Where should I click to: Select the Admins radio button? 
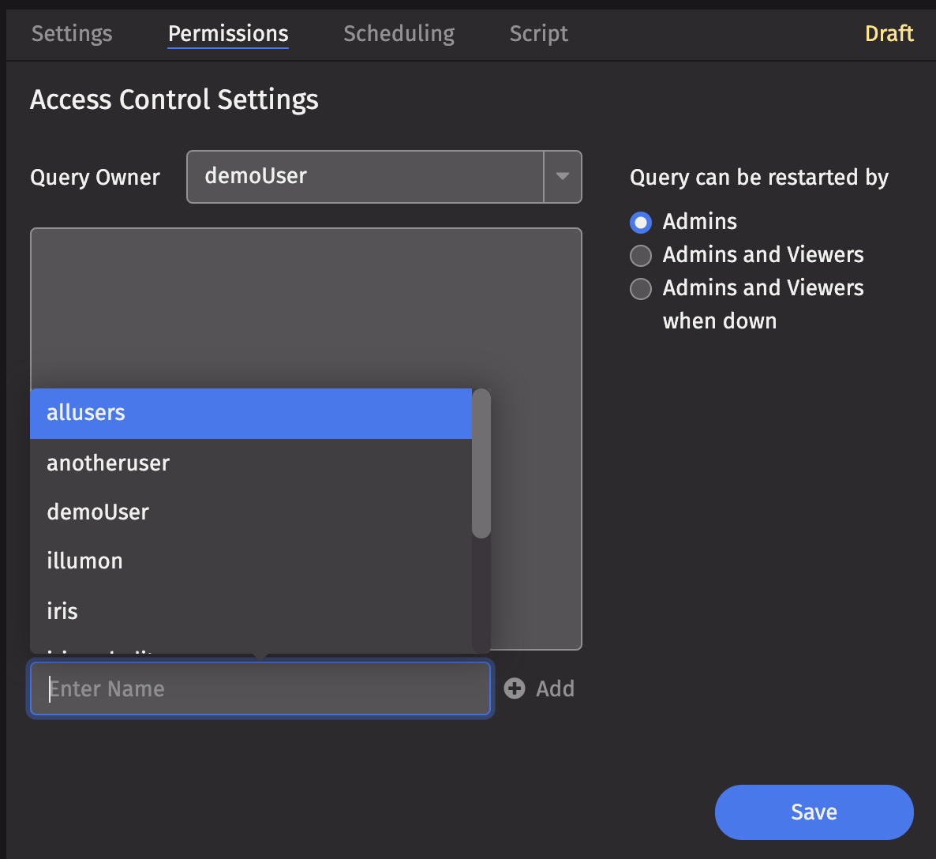641,222
